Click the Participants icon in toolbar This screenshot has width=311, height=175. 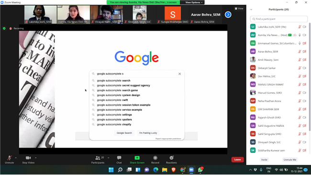coord(98,158)
